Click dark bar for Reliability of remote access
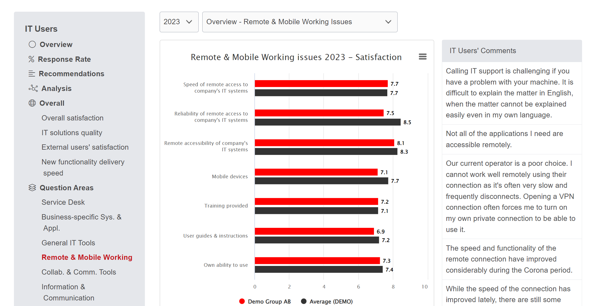Screen dimensions: 613x306 (x=328, y=122)
